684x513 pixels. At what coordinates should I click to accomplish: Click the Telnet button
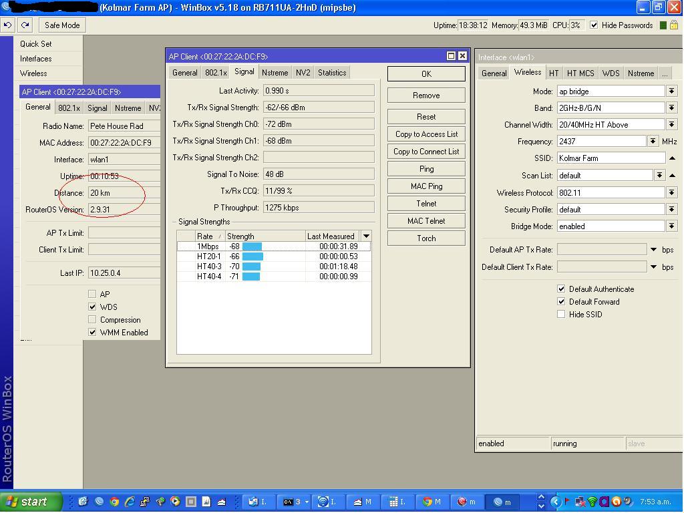click(426, 204)
